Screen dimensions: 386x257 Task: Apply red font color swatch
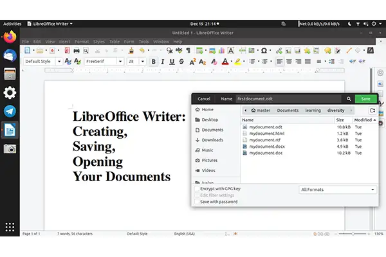[x=225, y=62]
